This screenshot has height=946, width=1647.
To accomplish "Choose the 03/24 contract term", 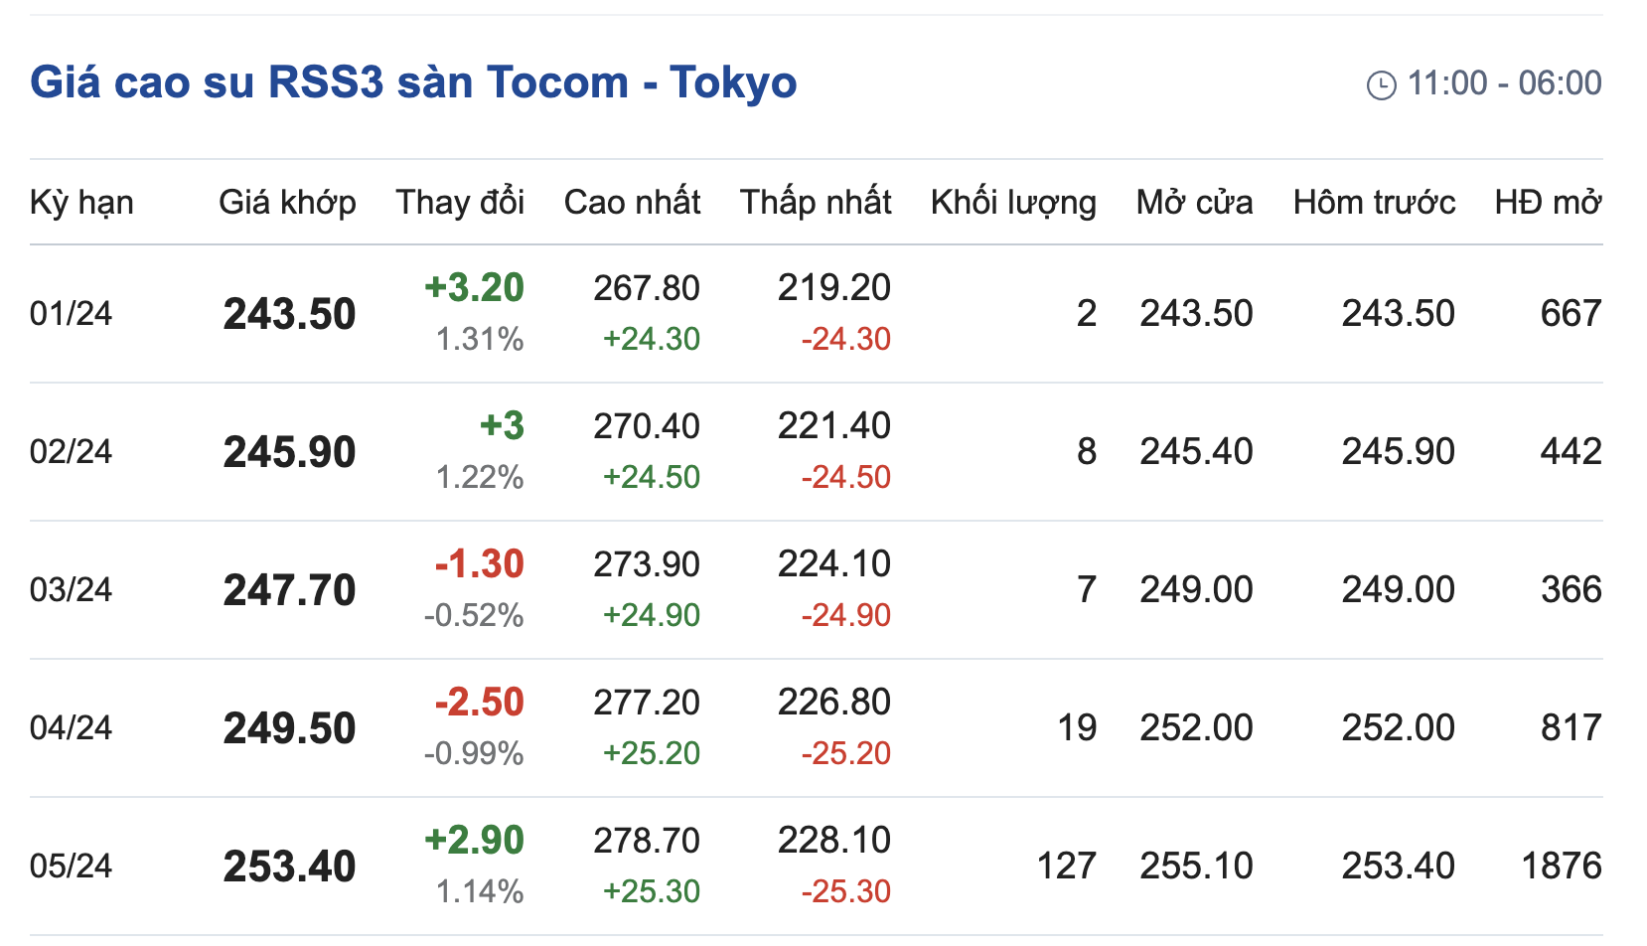I will (x=71, y=590).
